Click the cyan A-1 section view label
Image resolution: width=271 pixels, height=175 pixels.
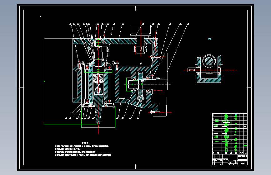[x=209, y=39]
